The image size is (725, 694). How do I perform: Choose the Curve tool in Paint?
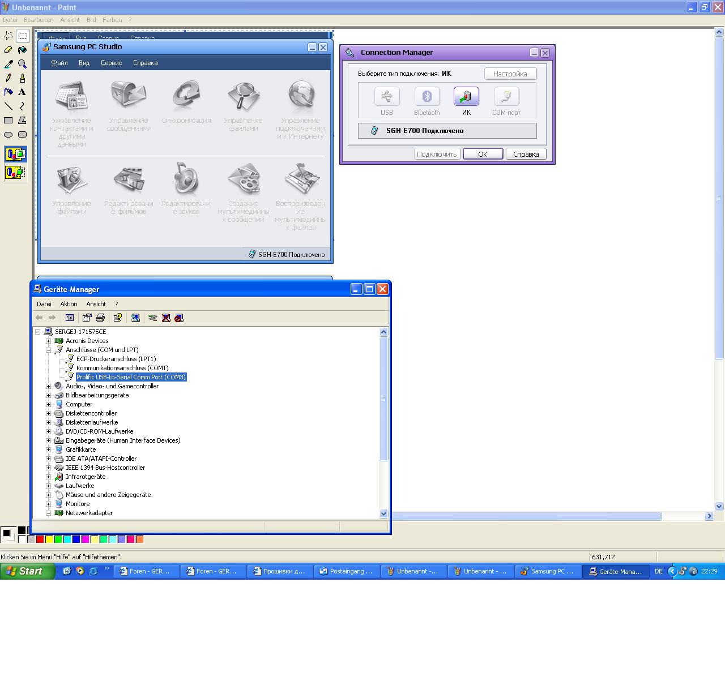click(23, 106)
